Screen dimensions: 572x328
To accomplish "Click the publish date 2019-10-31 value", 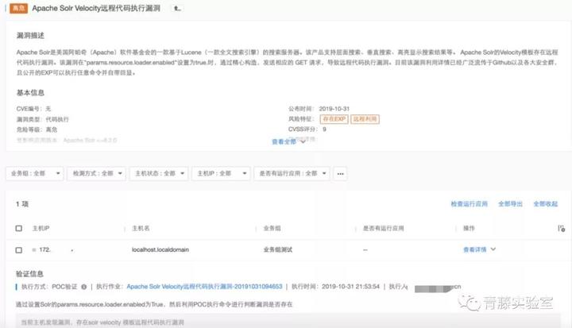I will [334, 109].
